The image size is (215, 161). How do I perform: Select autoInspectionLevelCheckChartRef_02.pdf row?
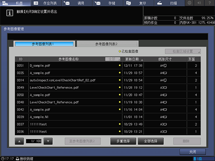click(x=108, y=80)
